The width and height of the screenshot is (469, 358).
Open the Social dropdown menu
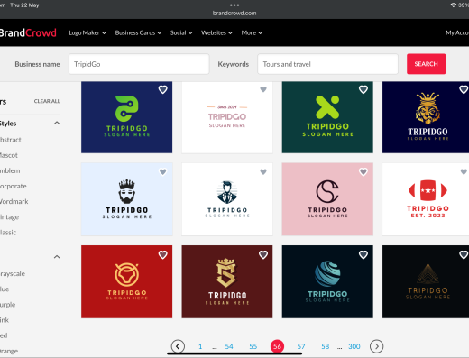[x=181, y=32]
